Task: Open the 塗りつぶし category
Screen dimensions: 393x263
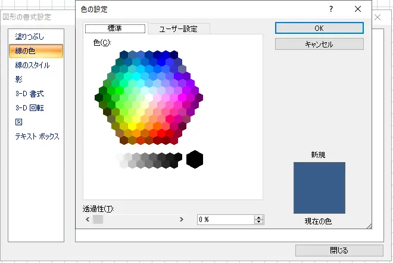Action: coord(29,37)
